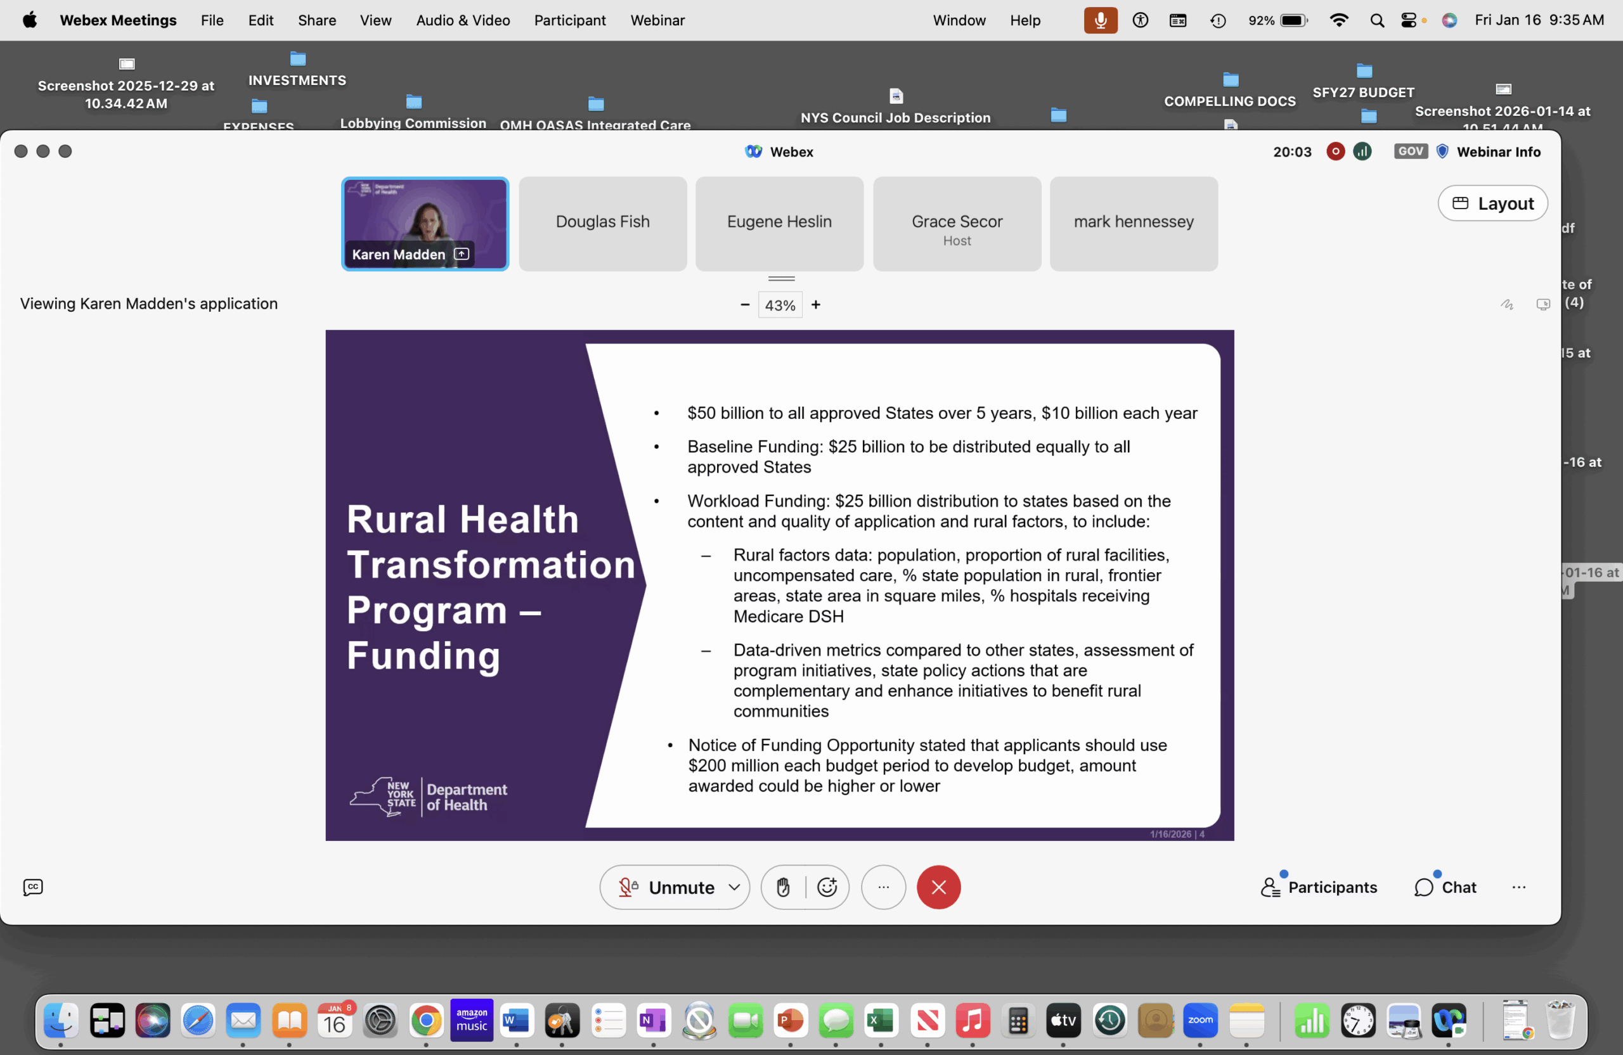
Task: Open the Audio & Video menu
Action: tap(462, 20)
